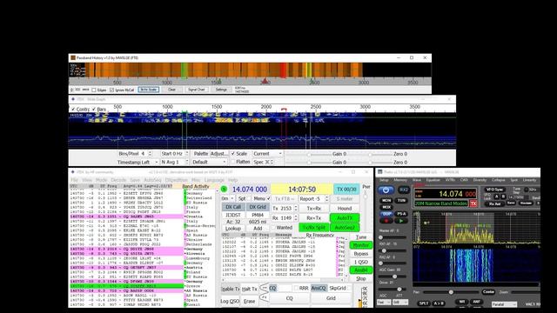Image resolution: width=557 pixels, height=313 pixels.
Task: Adjust the N Avg 1 spinner
Action: pyautogui.click(x=187, y=162)
